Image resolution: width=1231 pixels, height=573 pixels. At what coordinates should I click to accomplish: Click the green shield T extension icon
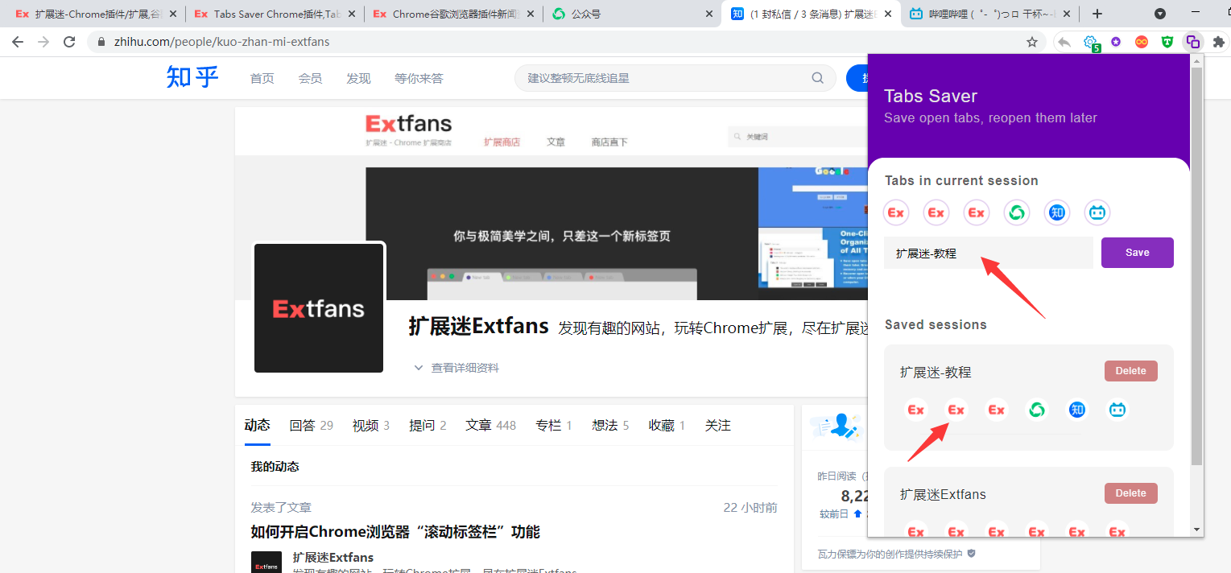point(1167,42)
